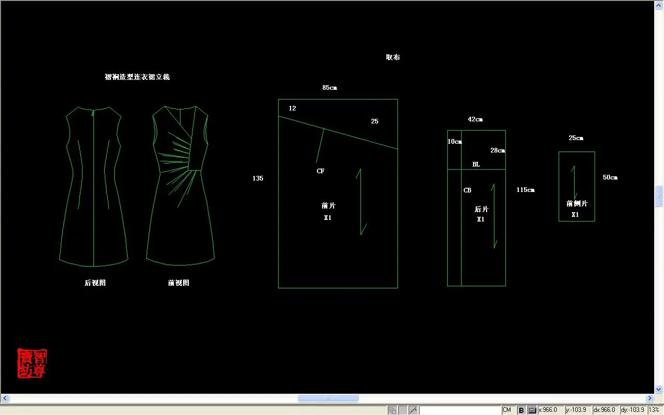Click the 10cm dimension label
The width and height of the screenshot is (664, 415).
[x=454, y=142]
